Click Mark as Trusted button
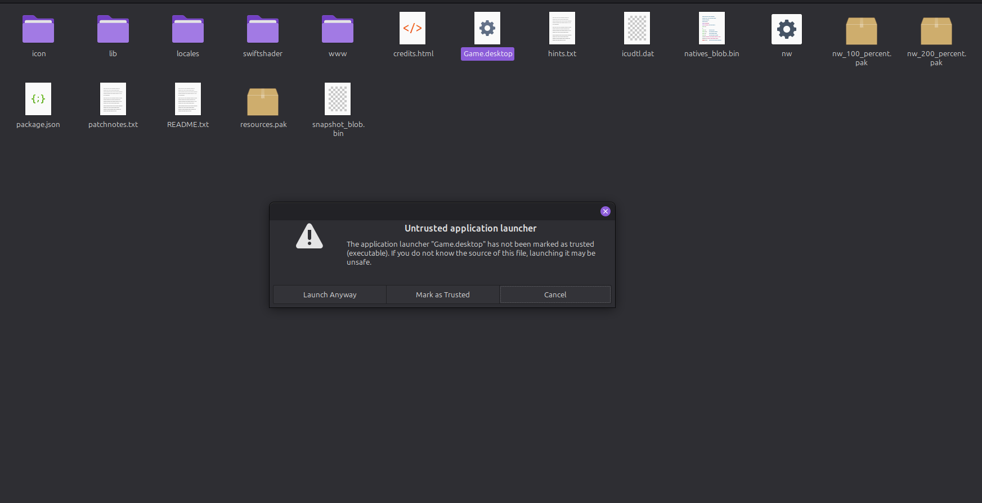The height and width of the screenshot is (503, 982). point(443,294)
